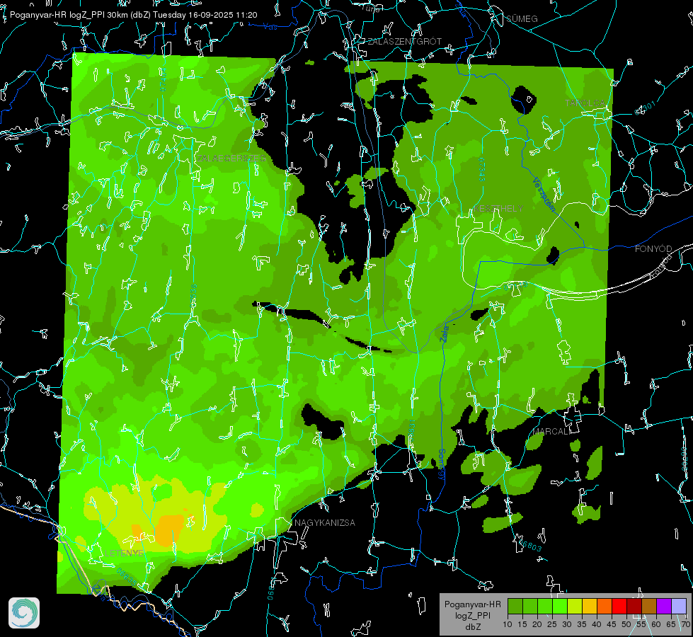This screenshot has width=693, height=637.
Task: Click the ZALAEGERSZEG city label
Action: [231, 159]
